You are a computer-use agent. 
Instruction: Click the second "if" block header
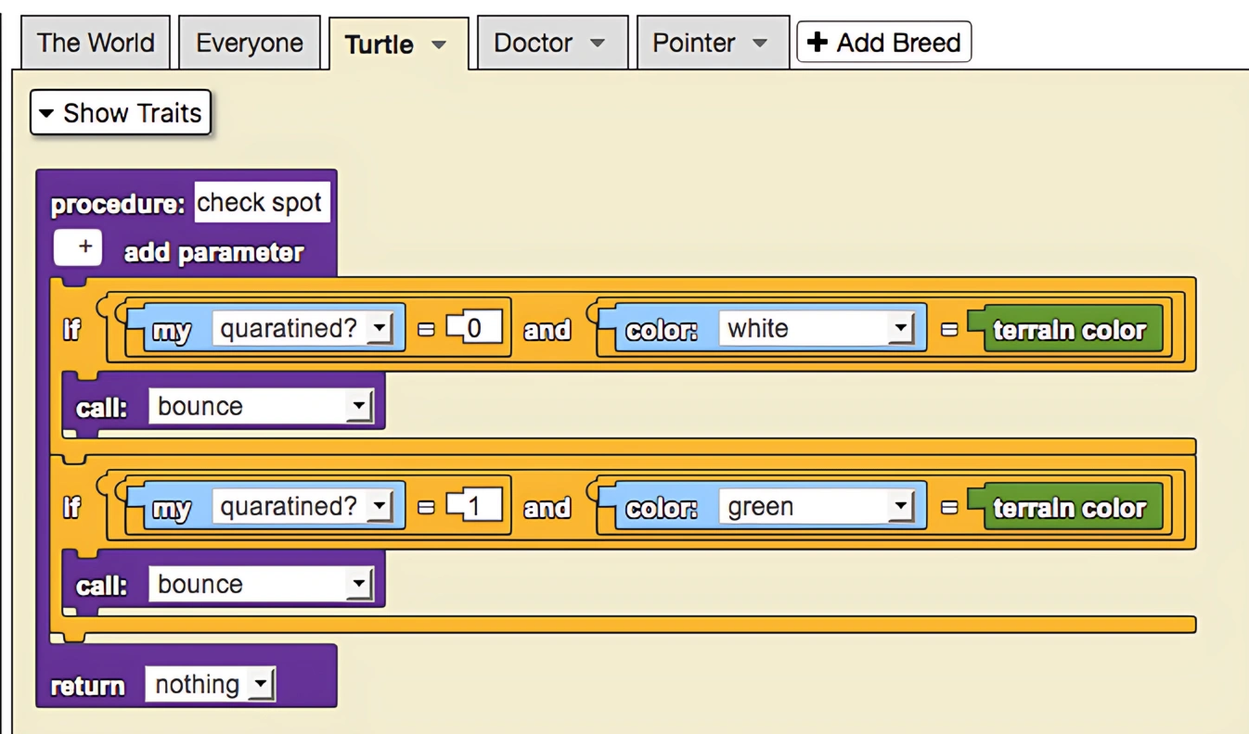click(71, 507)
